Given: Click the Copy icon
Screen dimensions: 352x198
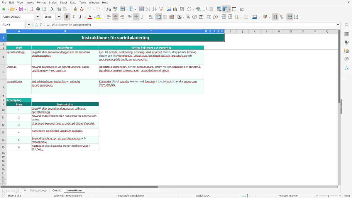Looking at the screenshot, I should (59, 9).
